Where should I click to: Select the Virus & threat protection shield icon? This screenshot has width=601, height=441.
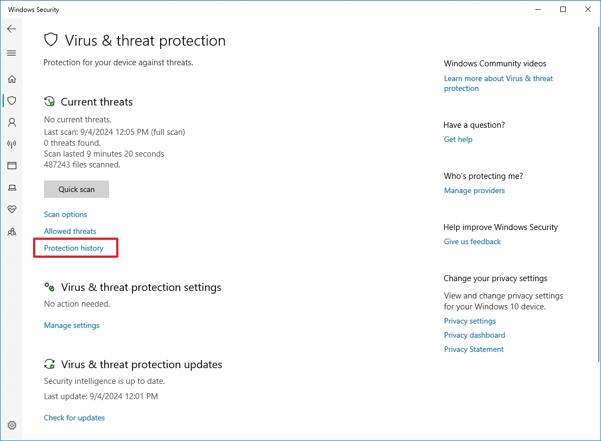tap(12, 101)
